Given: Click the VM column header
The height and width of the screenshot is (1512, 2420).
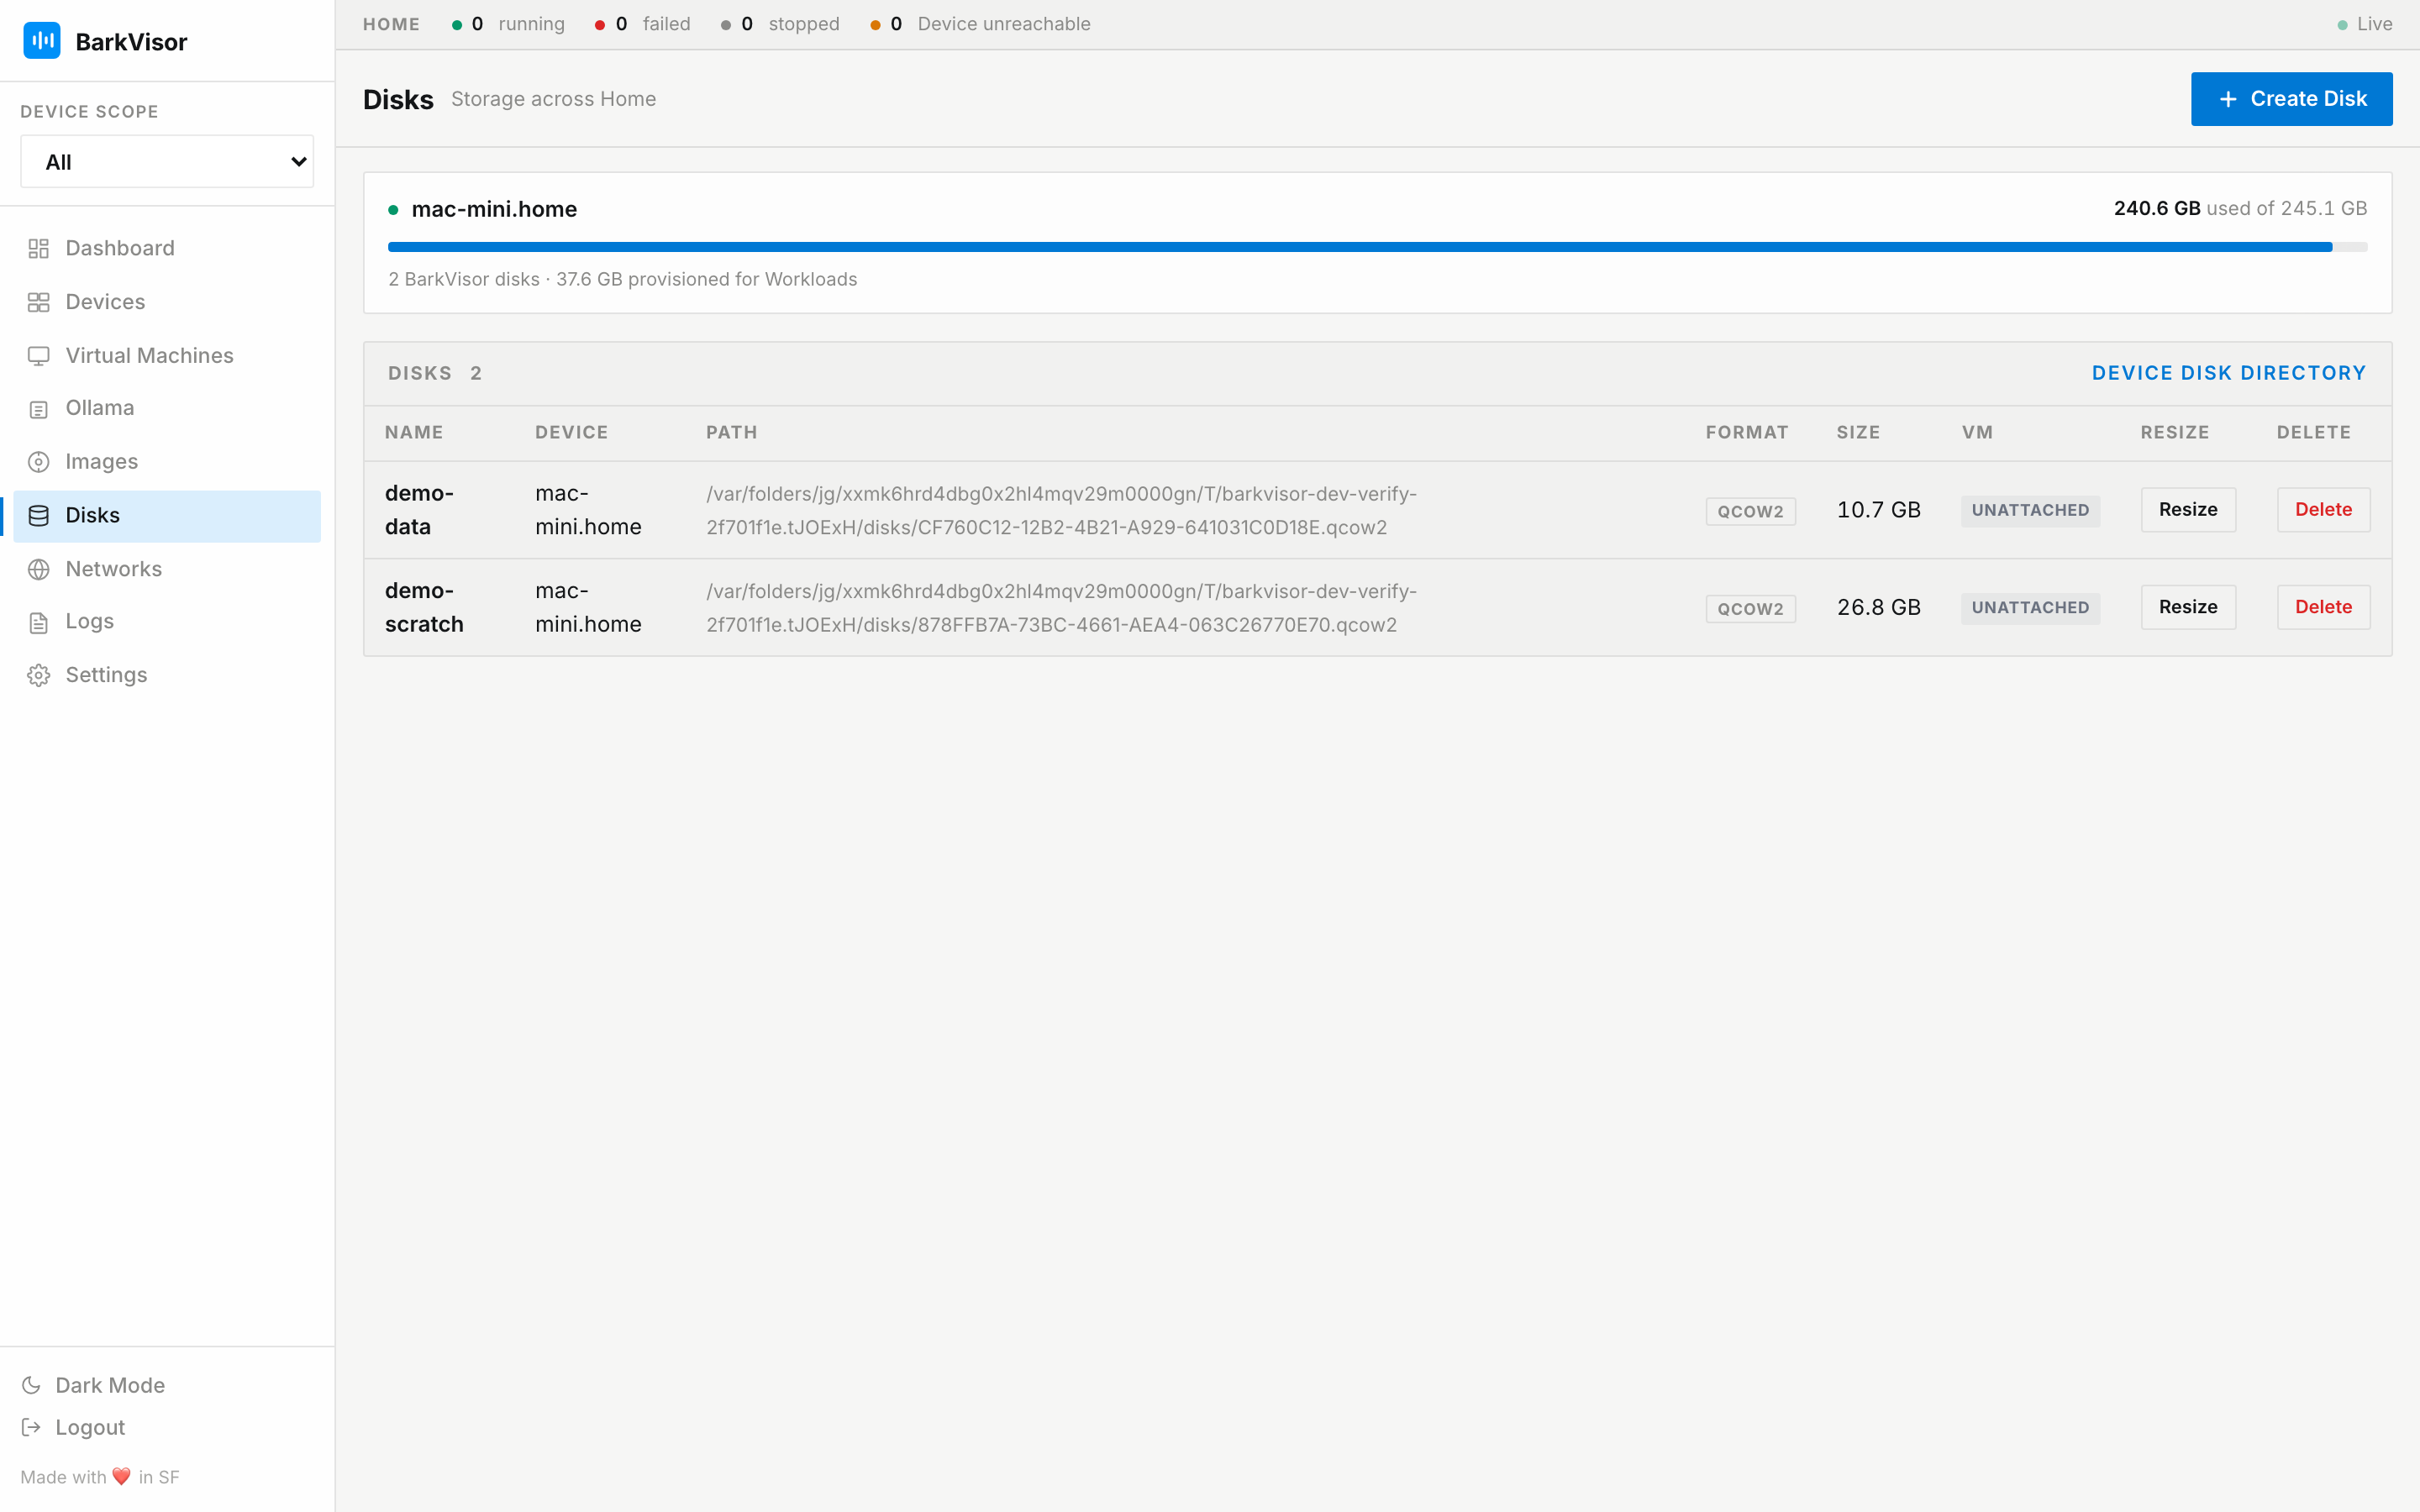Looking at the screenshot, I should click(x=1977, y=432).
